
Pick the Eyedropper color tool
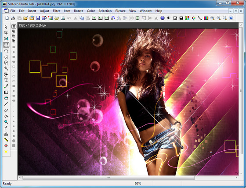pos(6,86)
